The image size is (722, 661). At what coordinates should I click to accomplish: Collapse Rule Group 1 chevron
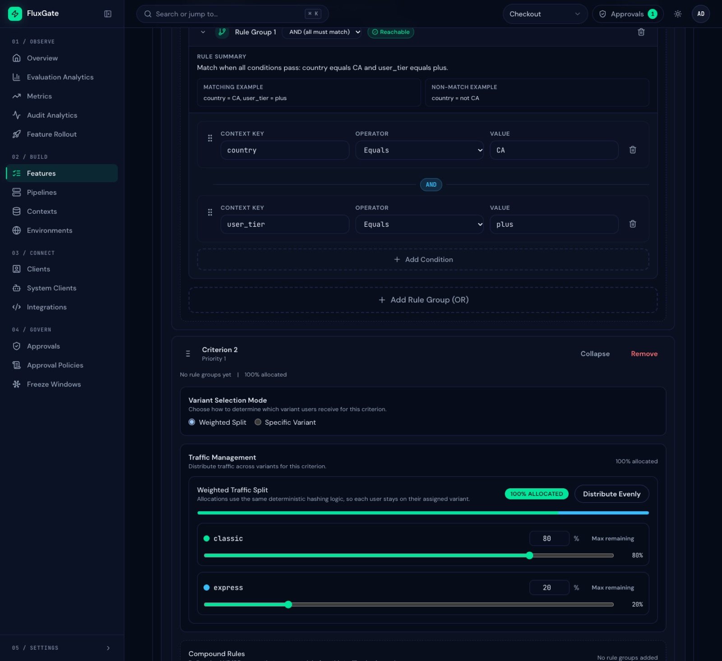(x=203, y=32)
